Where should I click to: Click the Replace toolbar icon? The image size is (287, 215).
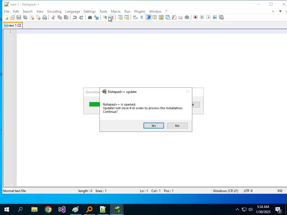96,18
